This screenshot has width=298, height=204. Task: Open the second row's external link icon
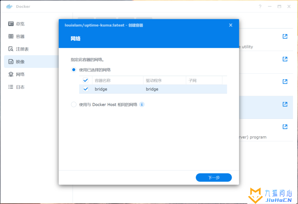tap(285, 59)
